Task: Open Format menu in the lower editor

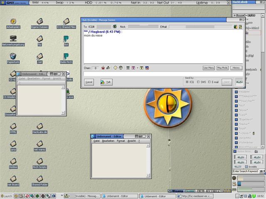Action: click(x=121, y=141)
